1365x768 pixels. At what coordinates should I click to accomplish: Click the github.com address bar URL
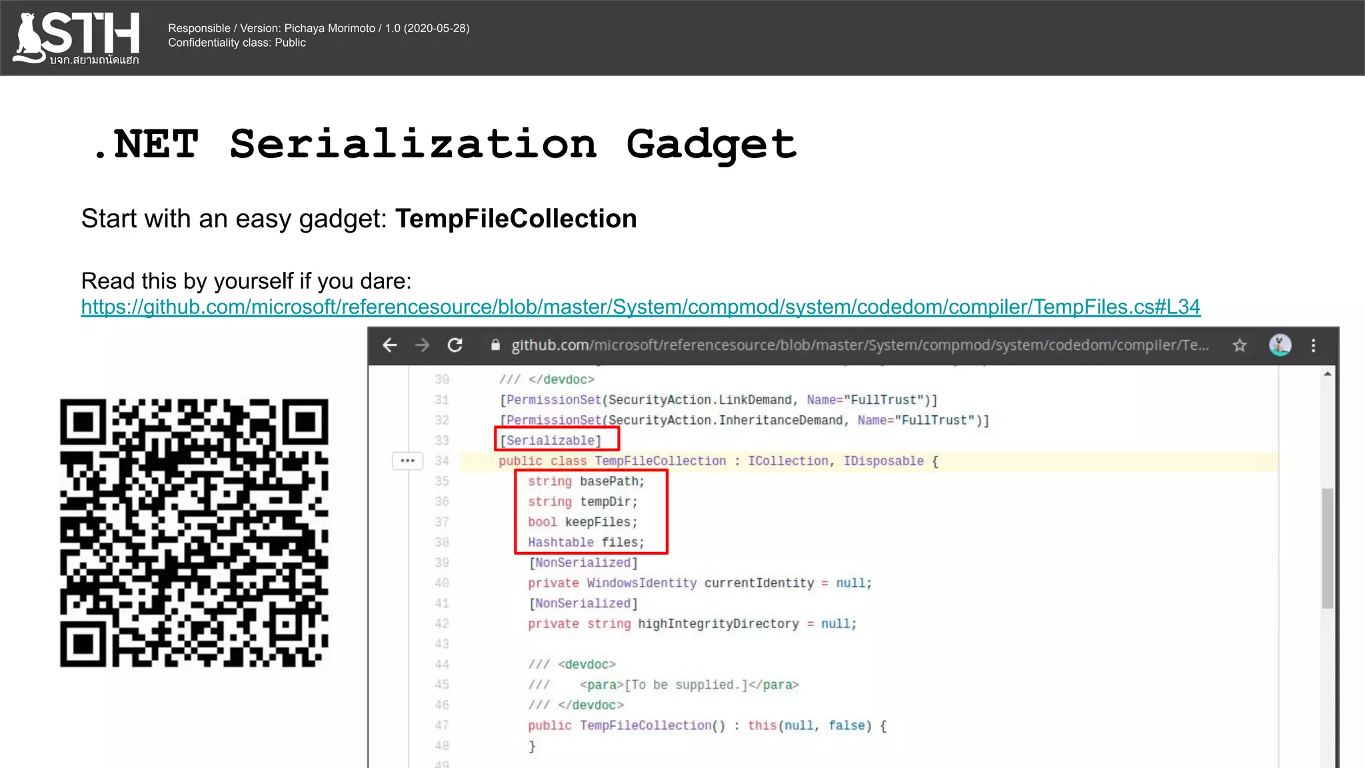(x=860, y=345)
